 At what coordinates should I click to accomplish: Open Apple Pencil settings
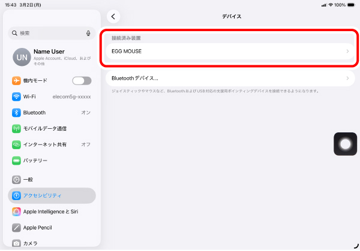pyautogui.click(x=52, y=228)
